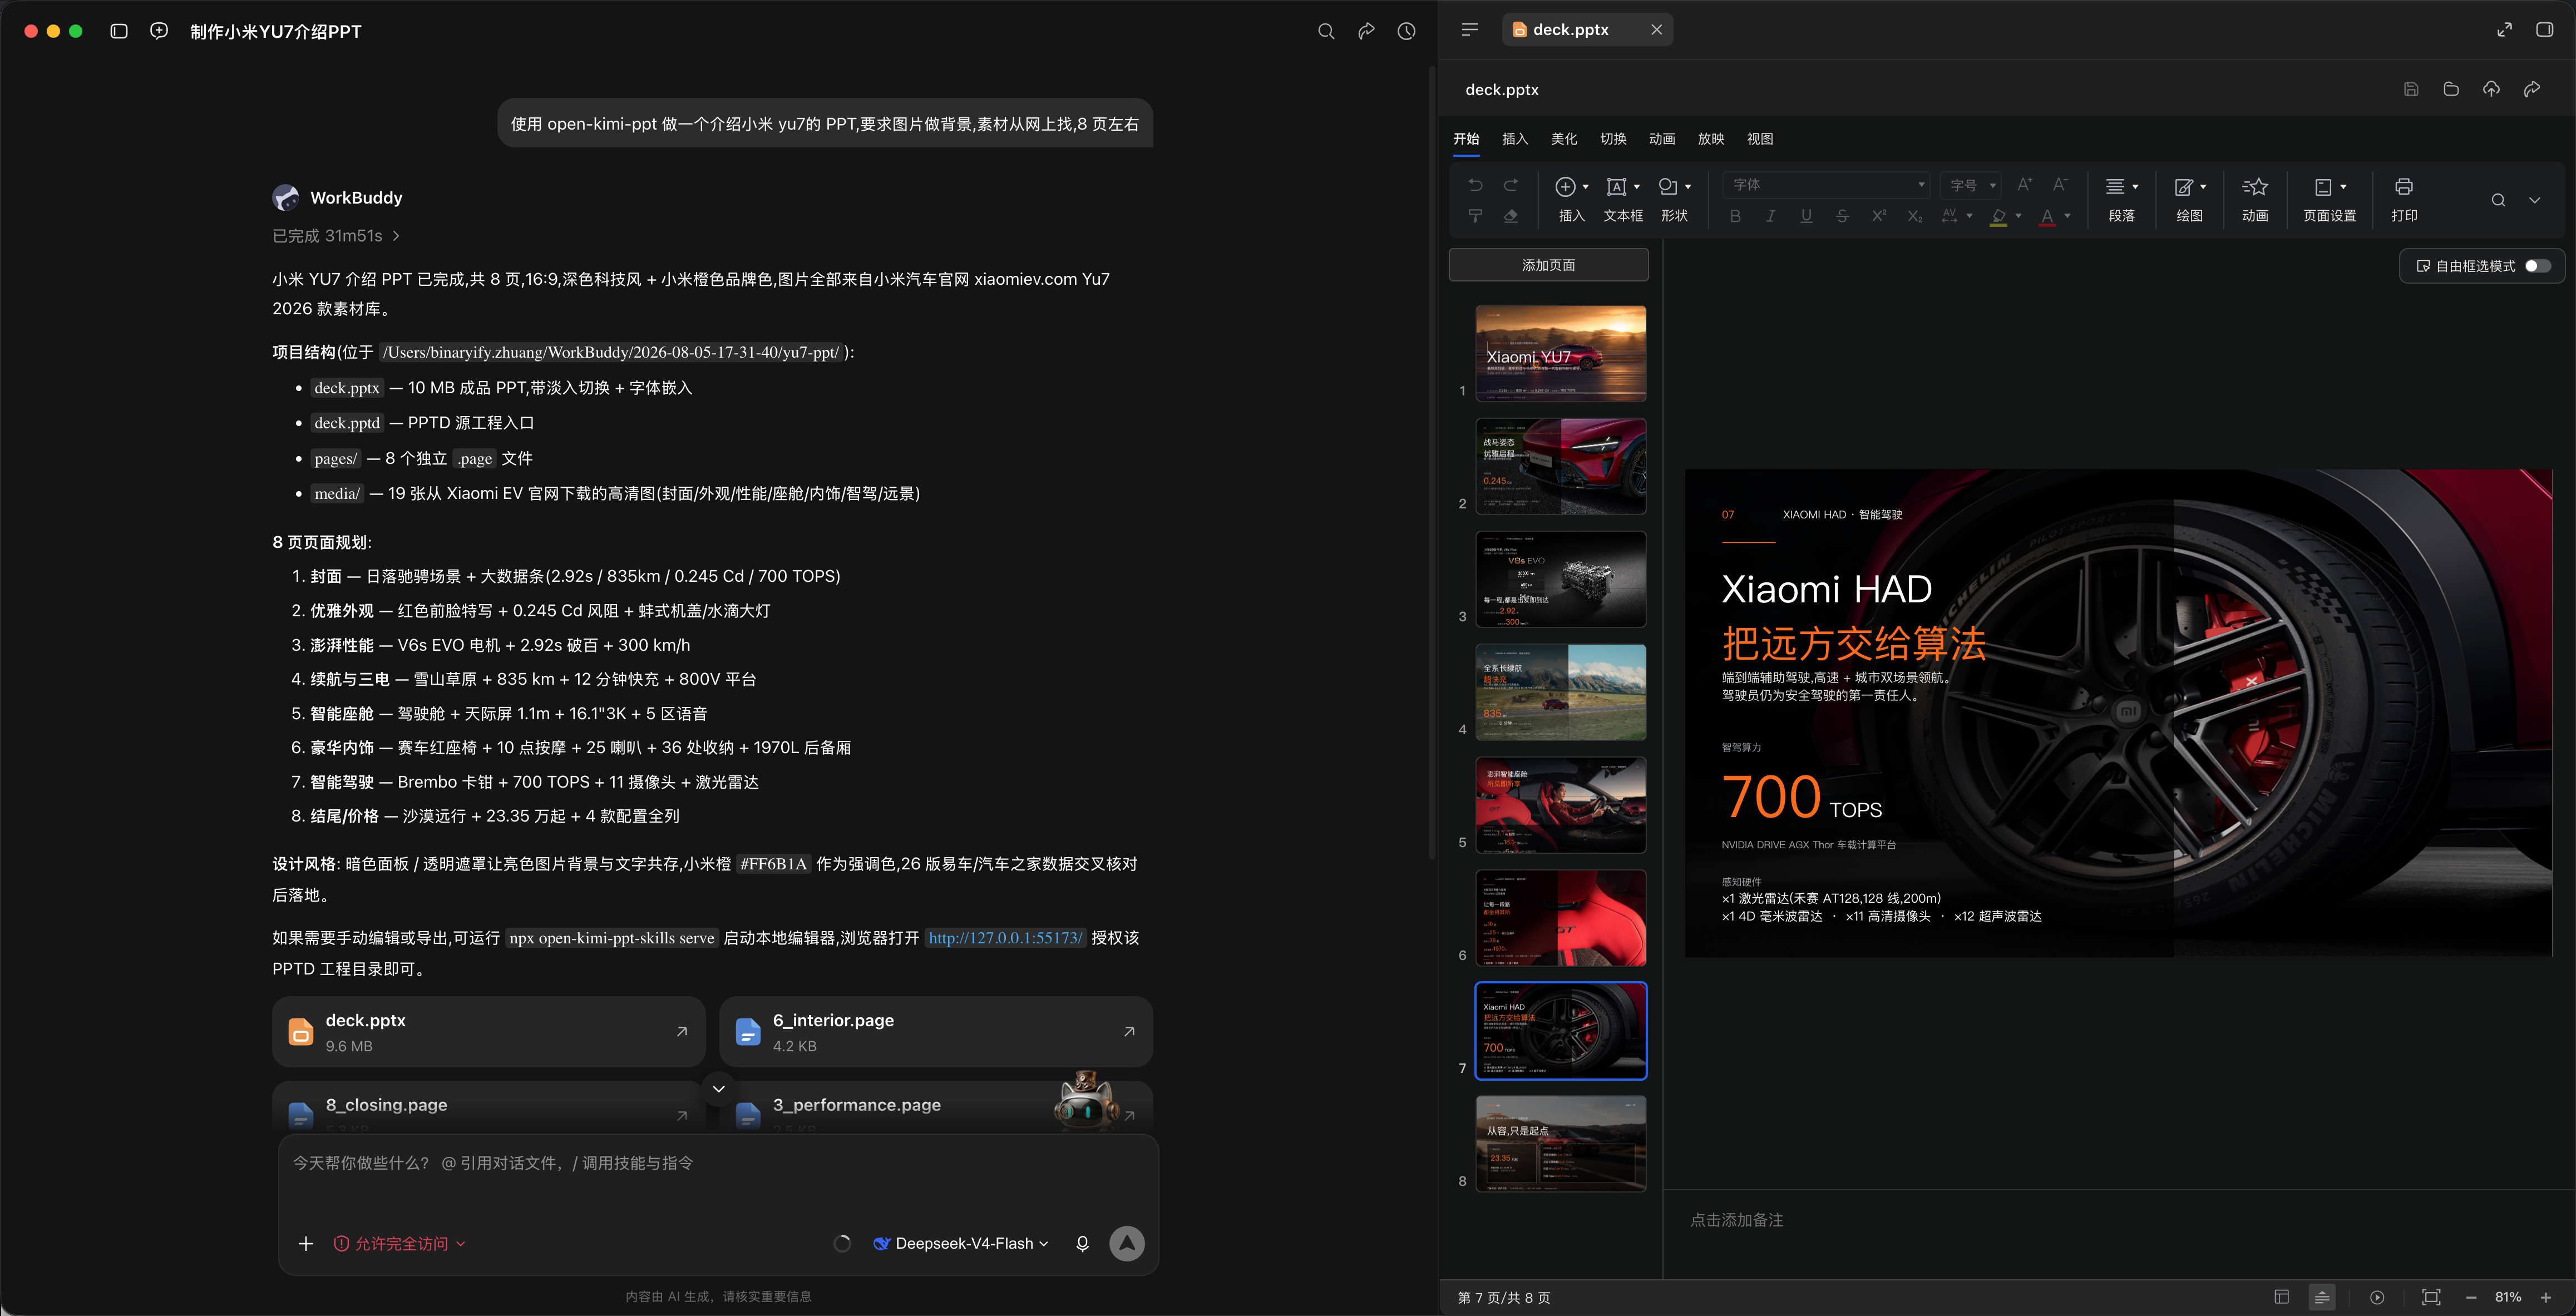Click the save disk icon beside deck.pptx title
This screenshot has width=2576, height=1316.
2411,89
